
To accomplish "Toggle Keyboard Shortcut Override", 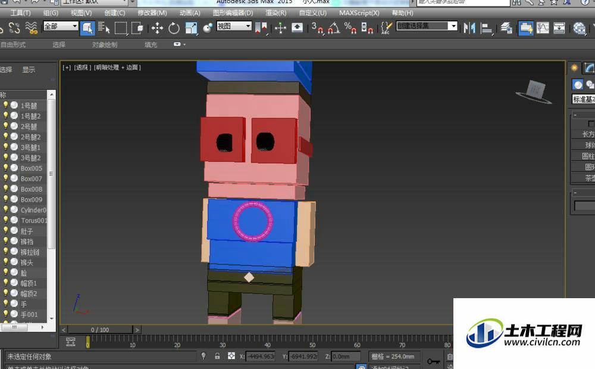I will [297, 28].
